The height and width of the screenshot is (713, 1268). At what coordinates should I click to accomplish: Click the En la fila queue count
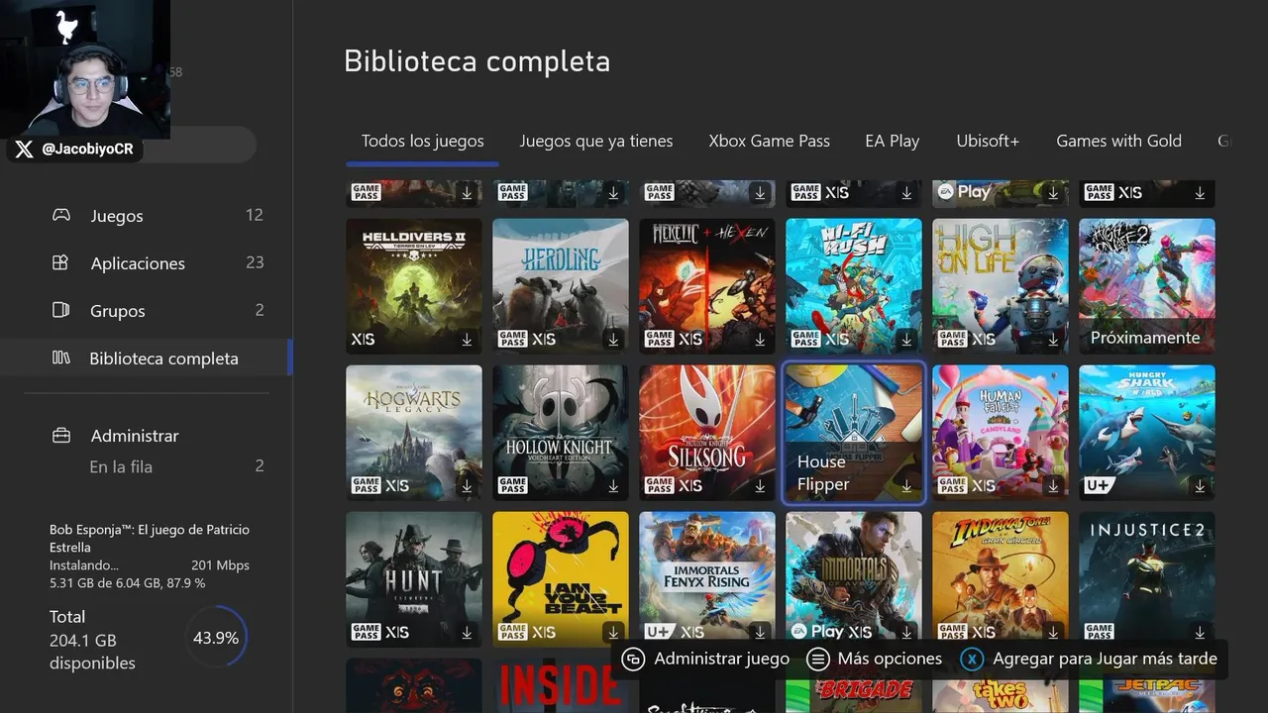click(x=260, y=466)
